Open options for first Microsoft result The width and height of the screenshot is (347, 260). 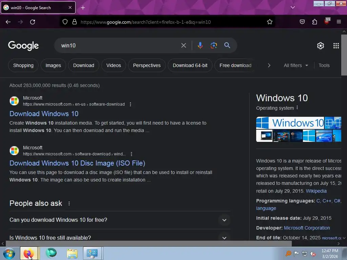[x=130, y=104]
